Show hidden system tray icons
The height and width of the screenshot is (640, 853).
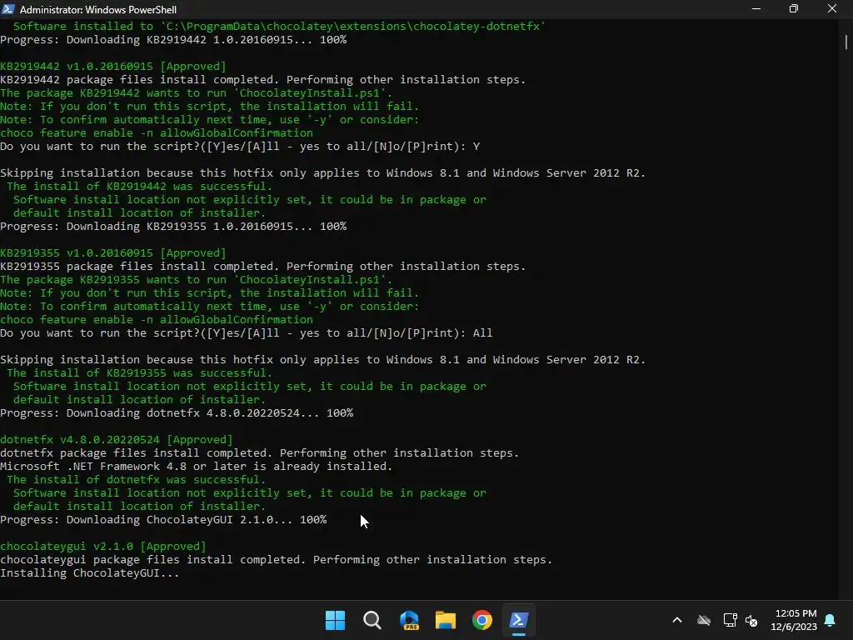point(677,620)
